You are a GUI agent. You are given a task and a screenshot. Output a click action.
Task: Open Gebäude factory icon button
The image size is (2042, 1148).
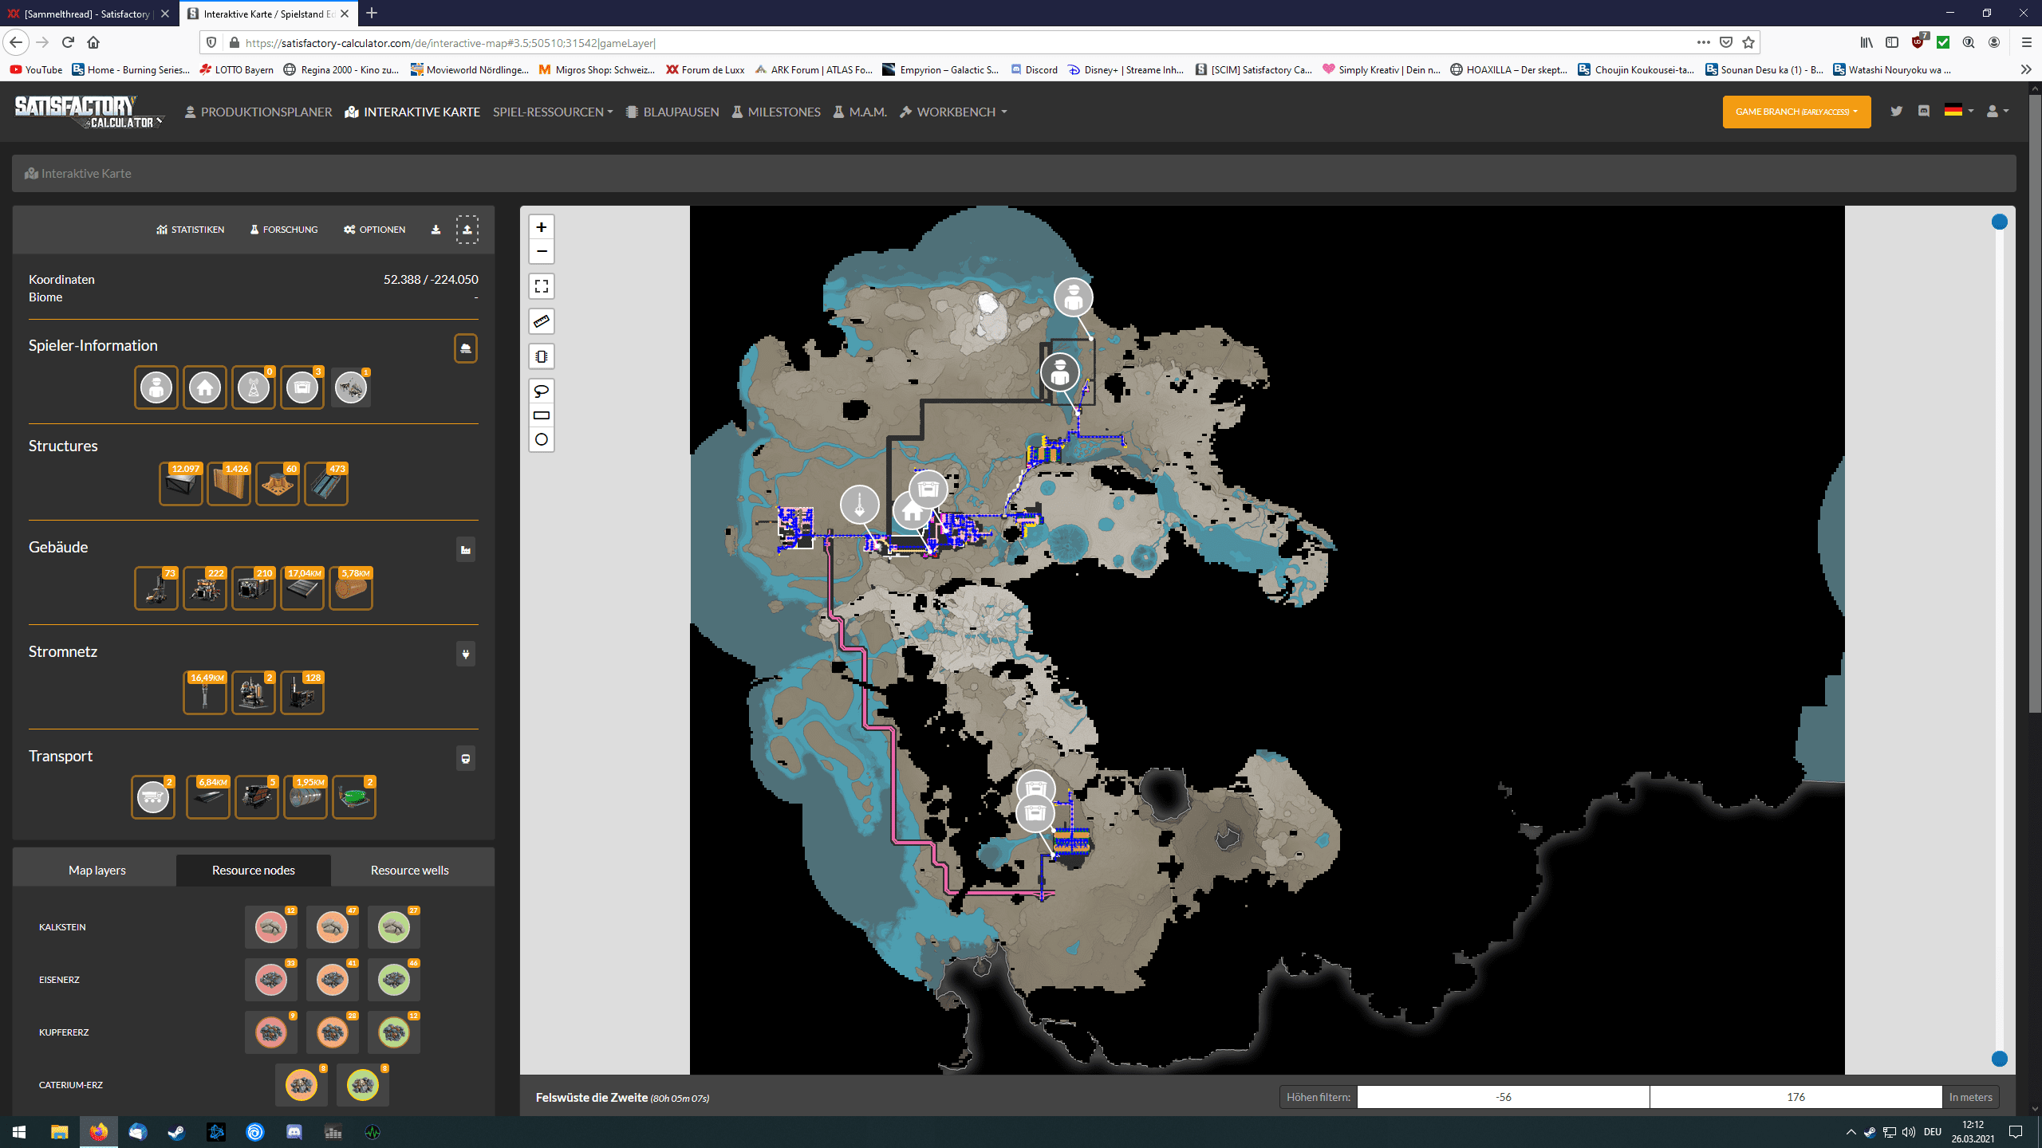[x=466, y=549]
